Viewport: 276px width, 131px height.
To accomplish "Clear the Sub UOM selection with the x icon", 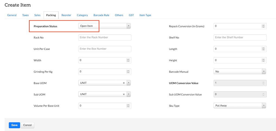I will (124, 94).
